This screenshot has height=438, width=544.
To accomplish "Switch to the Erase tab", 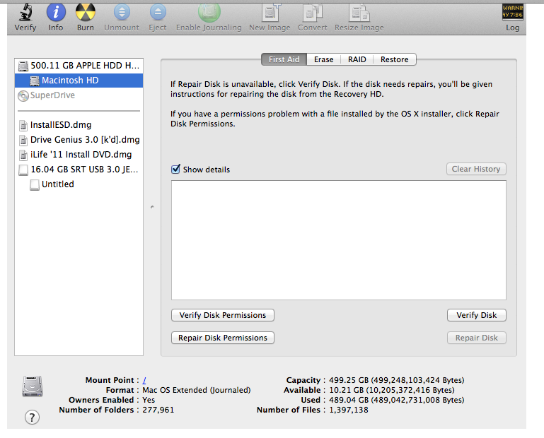I will point(324,59).
